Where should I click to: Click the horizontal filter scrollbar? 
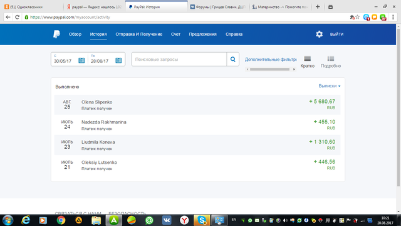270,69
